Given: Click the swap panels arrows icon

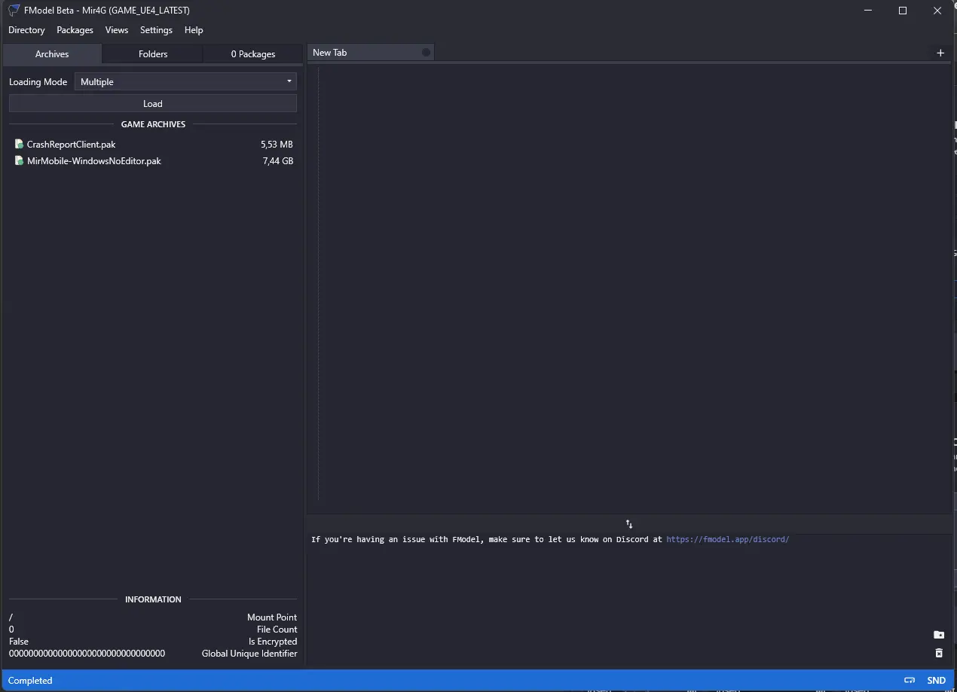Looking at the screenshot, I should [629, 524].
